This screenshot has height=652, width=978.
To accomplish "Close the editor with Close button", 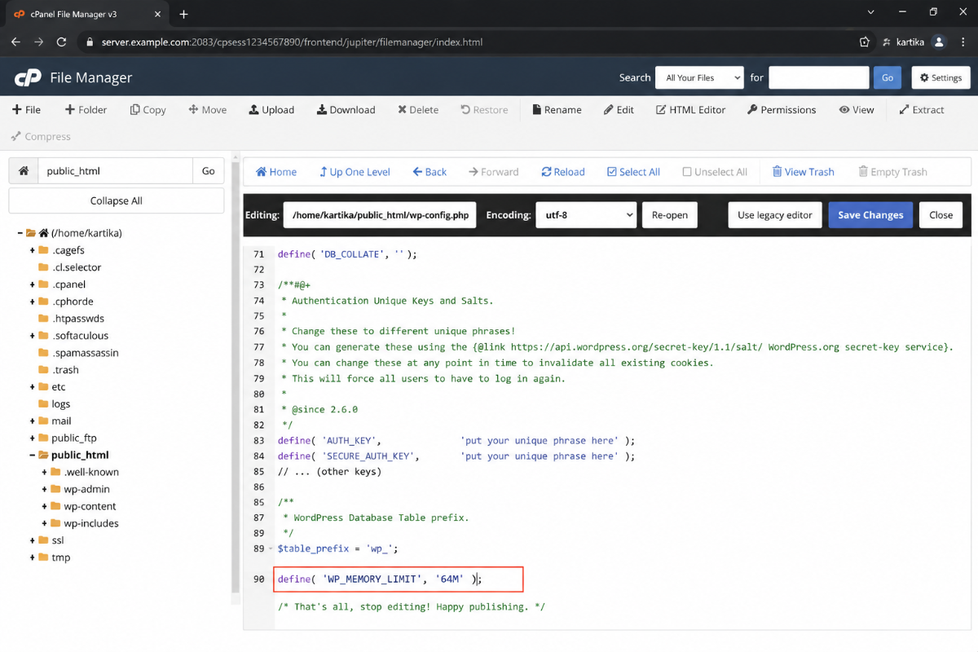I will pos(941,215).
